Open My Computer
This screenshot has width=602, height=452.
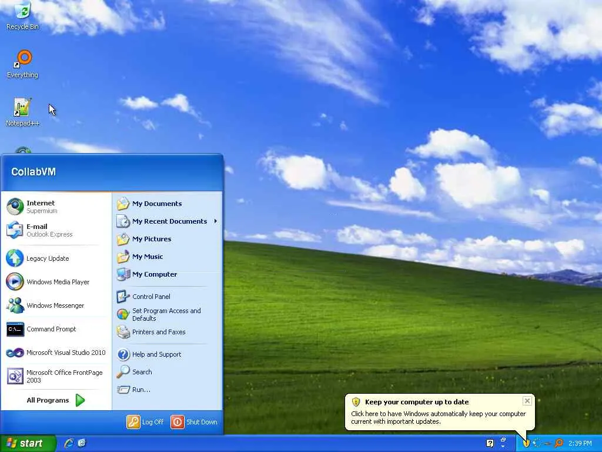click(167, 274)
